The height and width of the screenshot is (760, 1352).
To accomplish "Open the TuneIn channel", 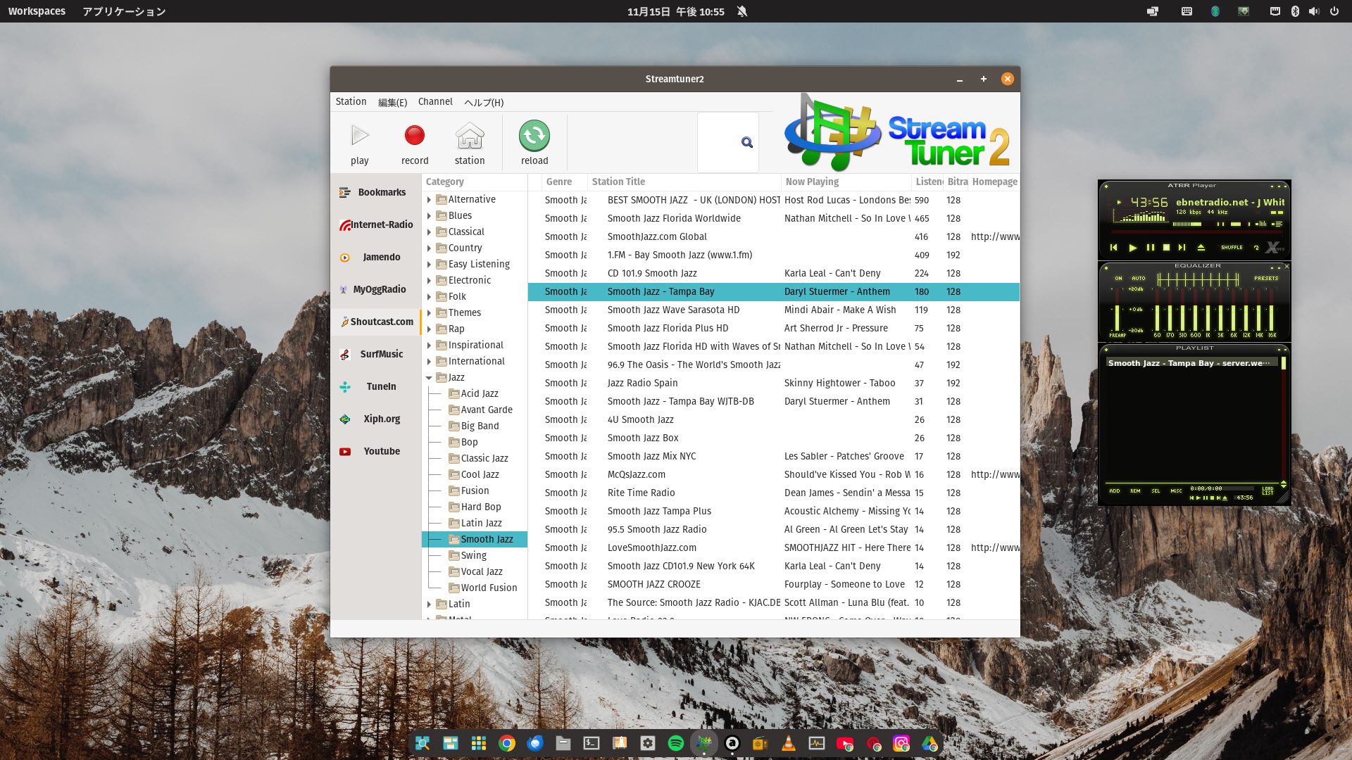I will tap(375, 386).
